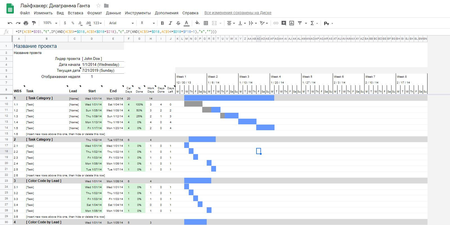The height and width of the screenshot is (225, 450).
Task: Apply strikethrough formatting
Action: pyautogui.click(x=178, y=23)
